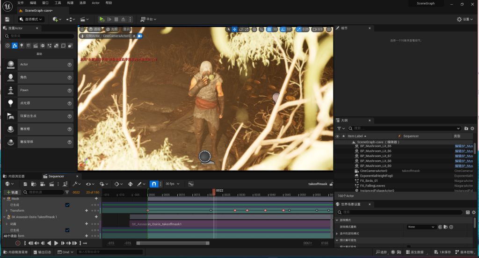This screenshot has width=479, height=258.
Task: Open the Platforms dropdown in the toolbar
Action: (148, 19)
